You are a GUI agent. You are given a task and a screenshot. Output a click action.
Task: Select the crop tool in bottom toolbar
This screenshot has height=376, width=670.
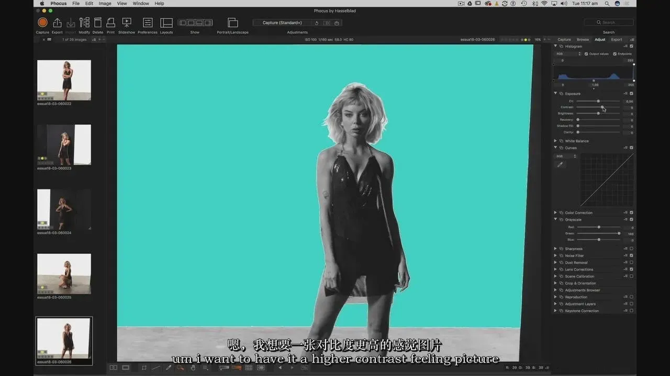pyautogui.click(x=144, y=368)
